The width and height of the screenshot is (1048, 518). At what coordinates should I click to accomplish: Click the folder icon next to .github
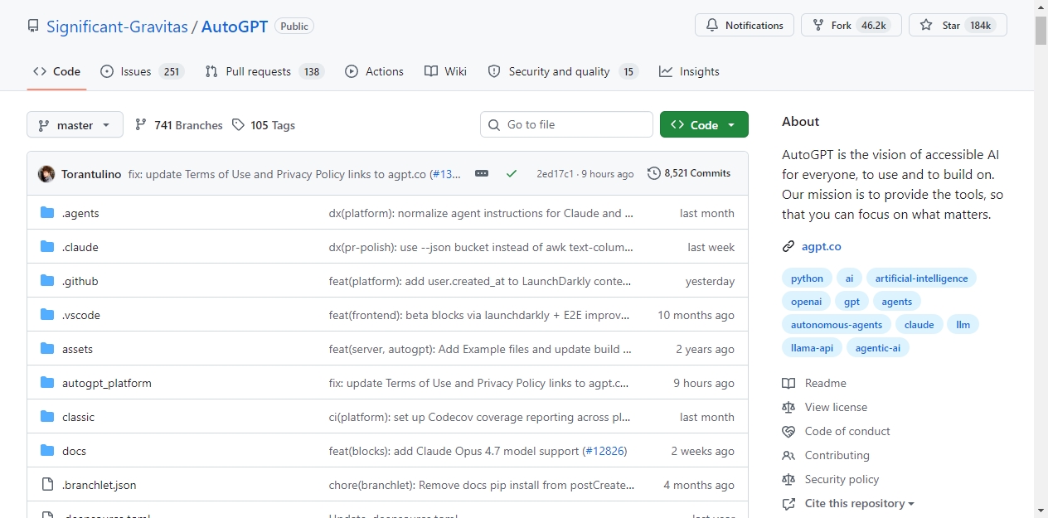pyautogui.click(x=47, y=281)
